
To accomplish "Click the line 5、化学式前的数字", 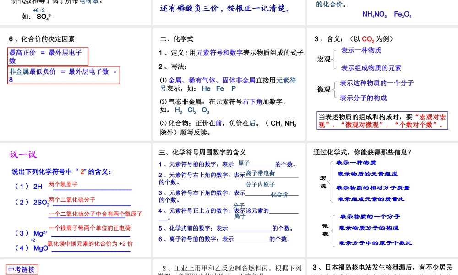I will point(226,228).
